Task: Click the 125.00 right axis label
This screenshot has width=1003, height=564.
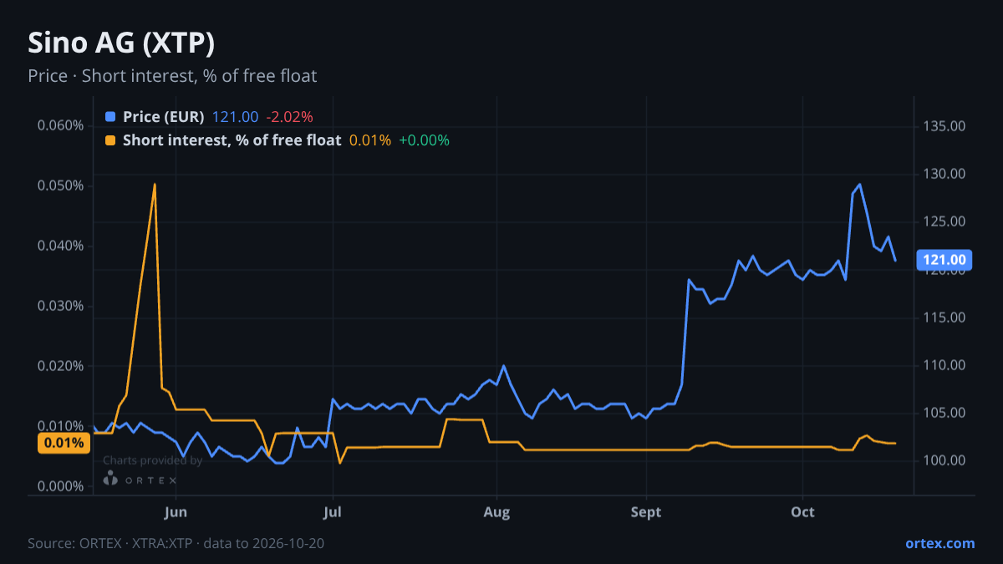Action: tap(946, 221)
